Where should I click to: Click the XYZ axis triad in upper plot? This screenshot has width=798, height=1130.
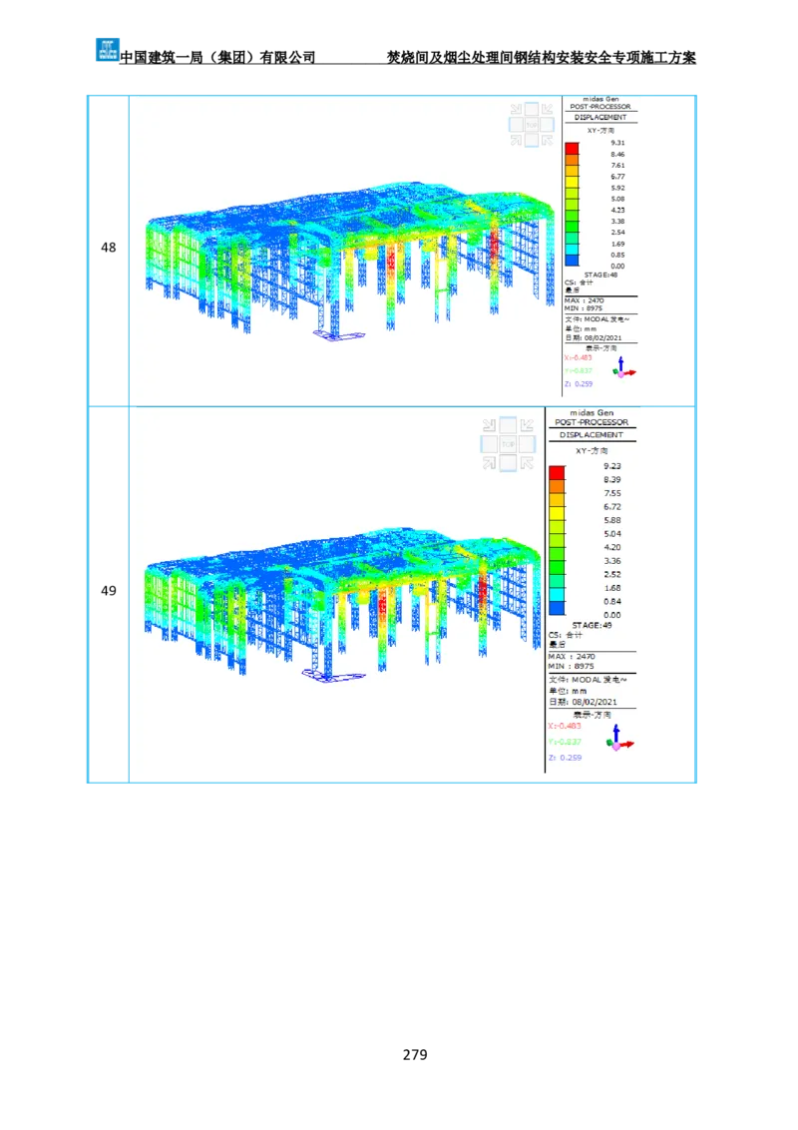click(623, 368)
